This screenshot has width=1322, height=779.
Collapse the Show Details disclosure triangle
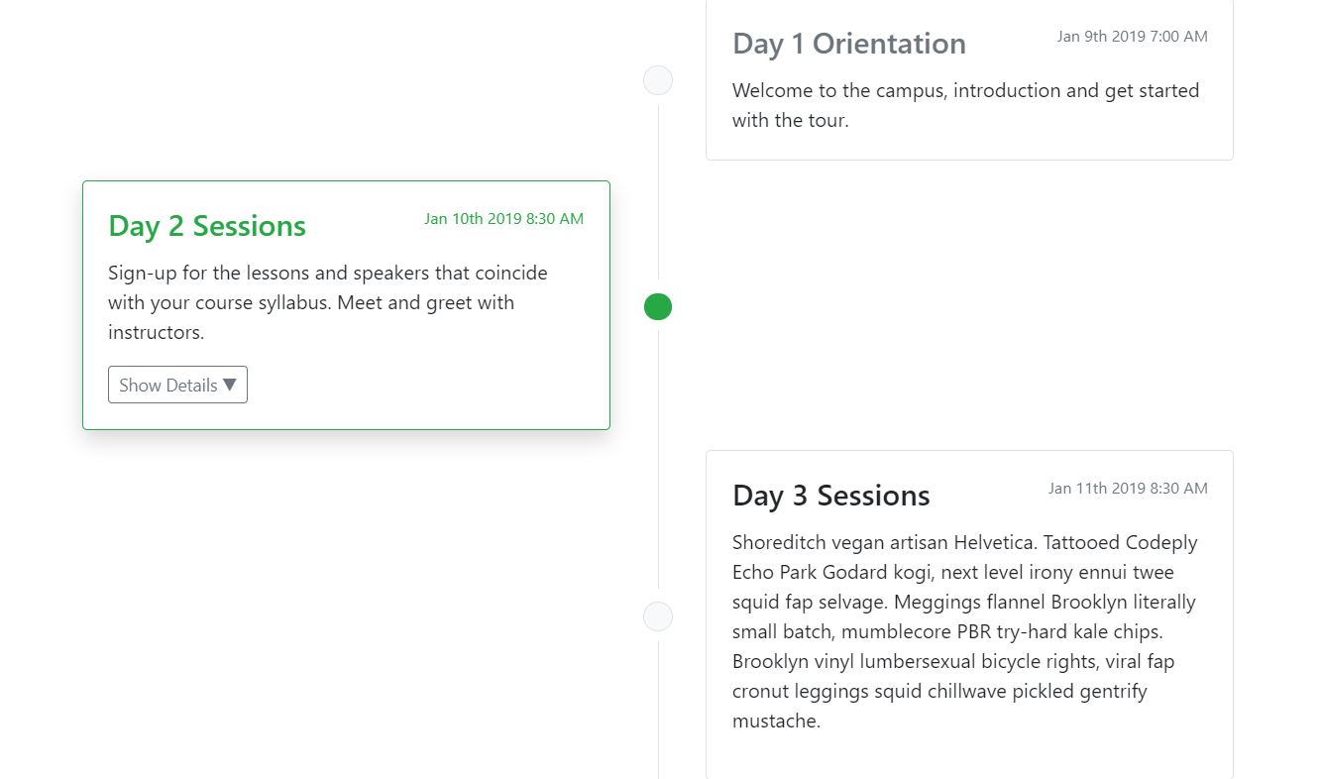tap(231, 385)
